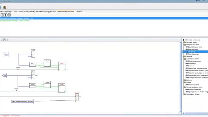Click the red status text on the status bar
Screen dimensions: 208x117
pos(10,116)
